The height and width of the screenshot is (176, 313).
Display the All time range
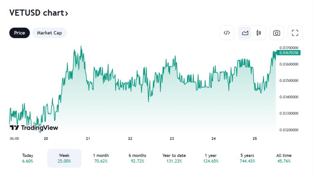coord(284,158)
